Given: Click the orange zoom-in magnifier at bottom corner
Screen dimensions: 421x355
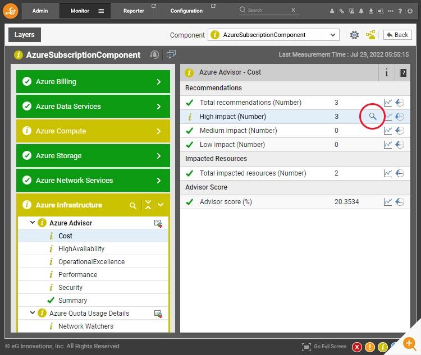Looking at the screenshot, I should click(x=410, y=344).
